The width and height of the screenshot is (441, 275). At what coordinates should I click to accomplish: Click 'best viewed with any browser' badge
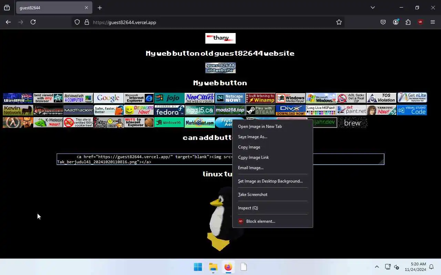(48, 98)
